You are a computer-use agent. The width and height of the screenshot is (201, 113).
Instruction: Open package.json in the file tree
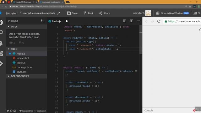pos(26,67)
